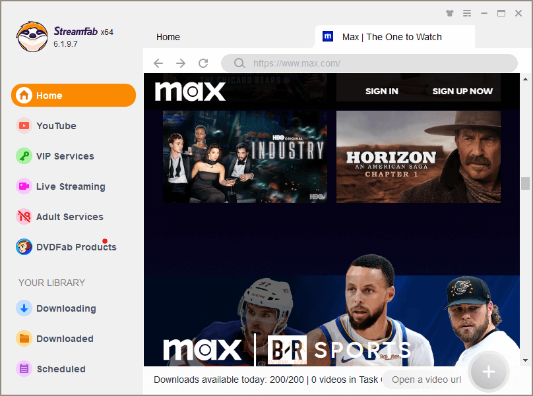Click the Open a video url field

426,380
